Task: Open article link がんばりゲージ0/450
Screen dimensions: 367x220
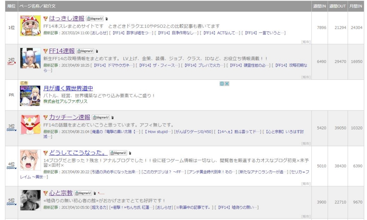Action: click(194, 132)
